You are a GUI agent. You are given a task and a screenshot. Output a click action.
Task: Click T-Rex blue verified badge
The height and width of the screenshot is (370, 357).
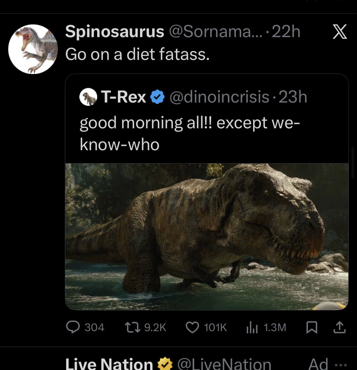[x=157, y=97]
